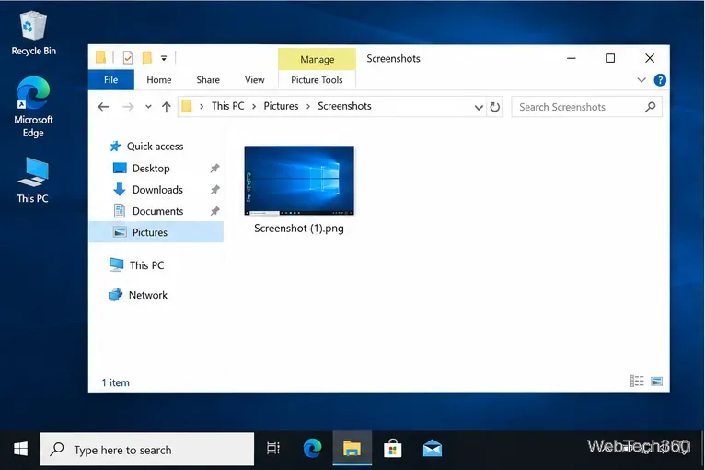705x470 pixels.
Task: Open address bar history dropdown
Action: 479,107
